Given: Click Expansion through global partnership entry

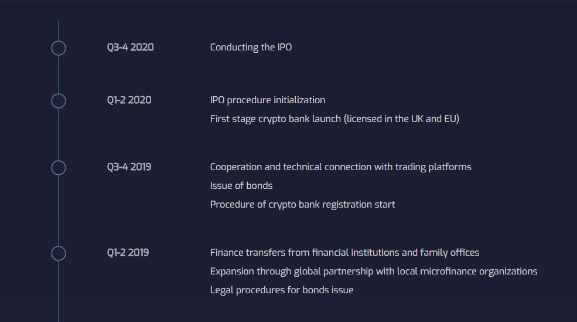Looking at the screenshot, I should click(374, 272).
